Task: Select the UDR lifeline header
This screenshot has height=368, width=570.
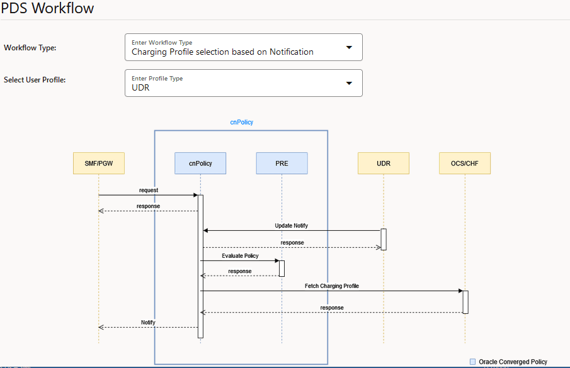Action: [383, 163]
